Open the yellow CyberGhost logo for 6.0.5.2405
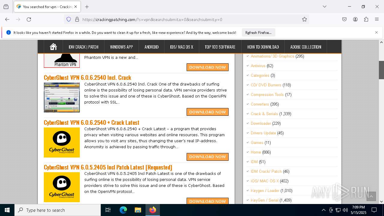 pyautogui.click(x=62, y=187)
